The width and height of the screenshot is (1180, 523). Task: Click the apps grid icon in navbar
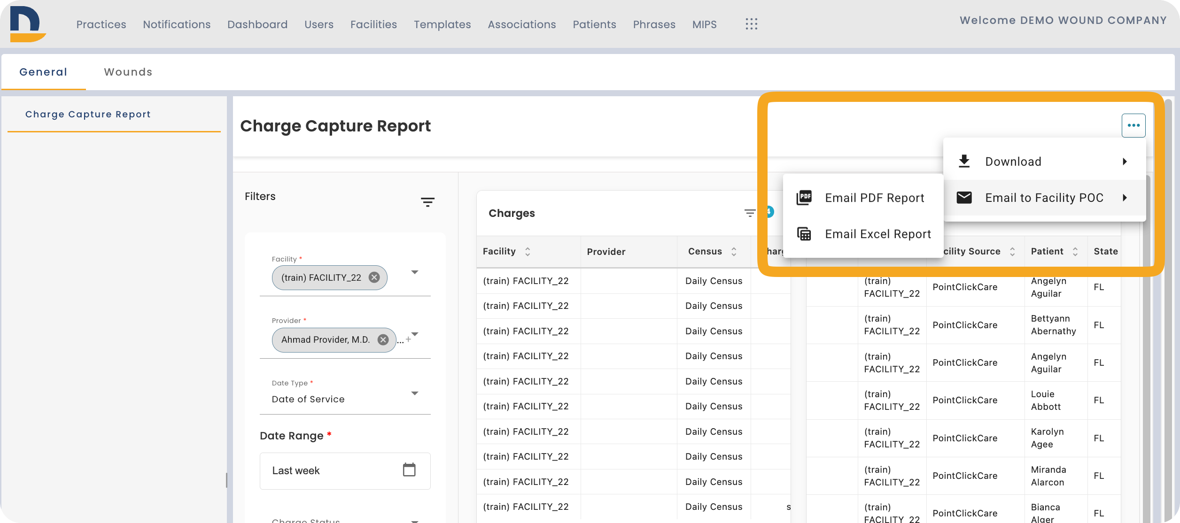[x=752, y=24]
